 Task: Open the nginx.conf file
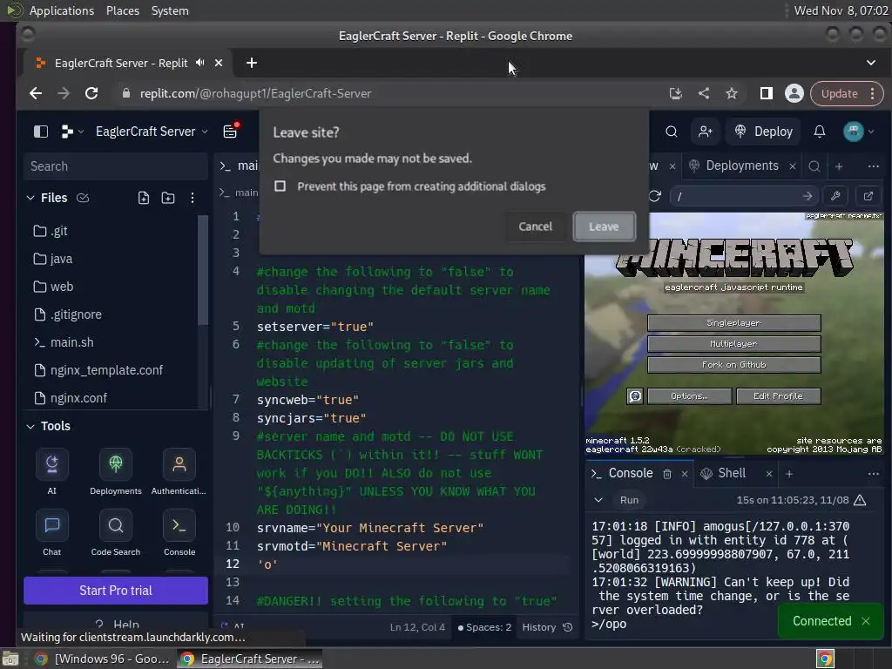coord(111,398)
